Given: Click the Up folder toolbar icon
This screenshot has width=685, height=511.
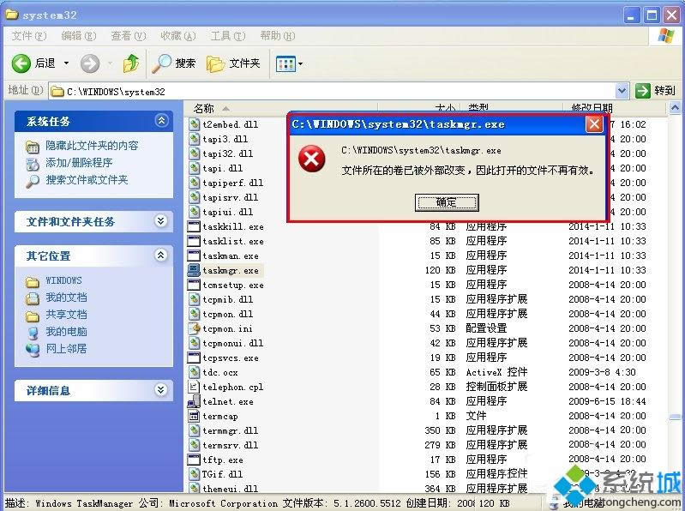Looking at the screenshot, I should (x=130, y=63).
